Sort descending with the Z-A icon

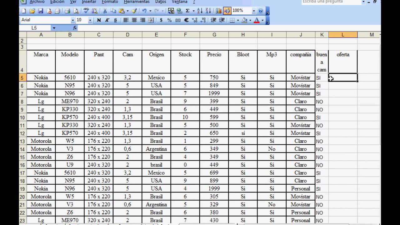[208, 11]
